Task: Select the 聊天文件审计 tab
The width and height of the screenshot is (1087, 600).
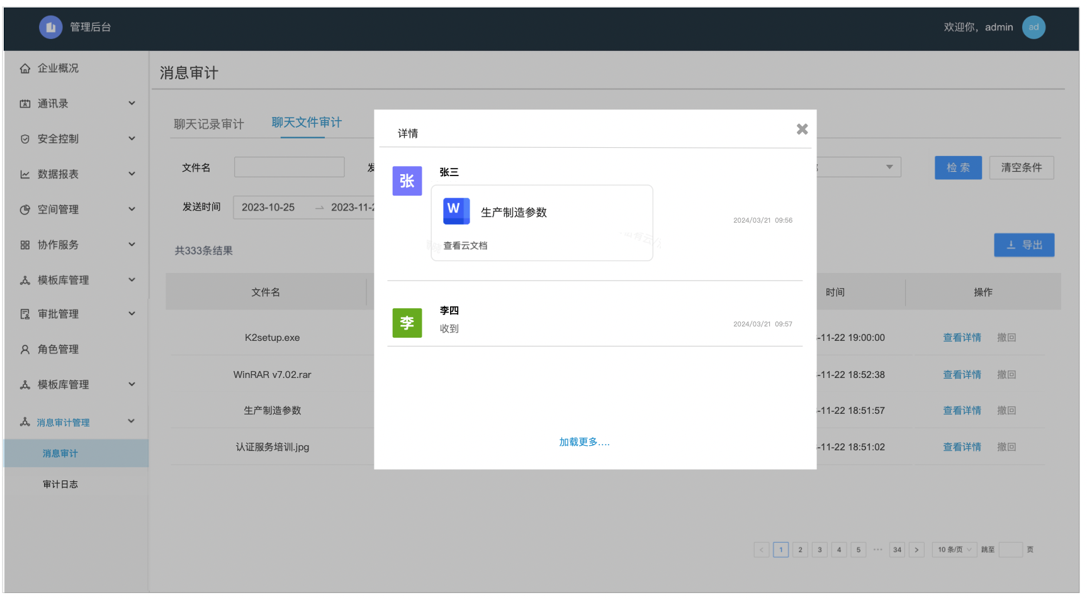Action: point(307,122)
